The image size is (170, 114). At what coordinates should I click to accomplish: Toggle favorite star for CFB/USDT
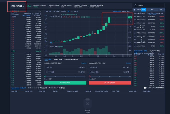coord(135,36)
